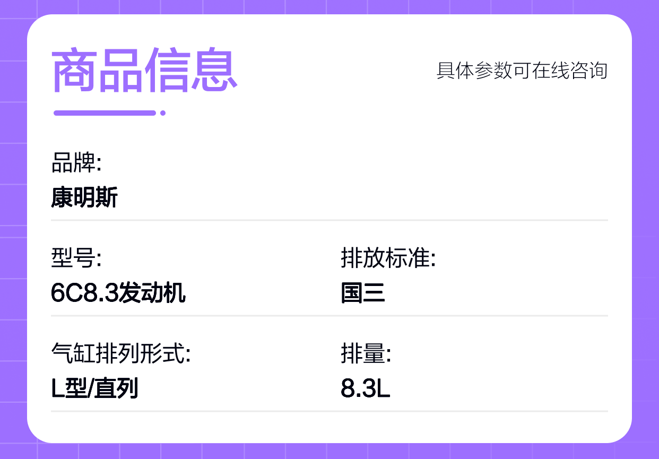The width and height of the screenshot is (659, 459).
Task: Click the cylinder arrangement value L型/直列
Action: pyautogui.click(x=94, y=389)
